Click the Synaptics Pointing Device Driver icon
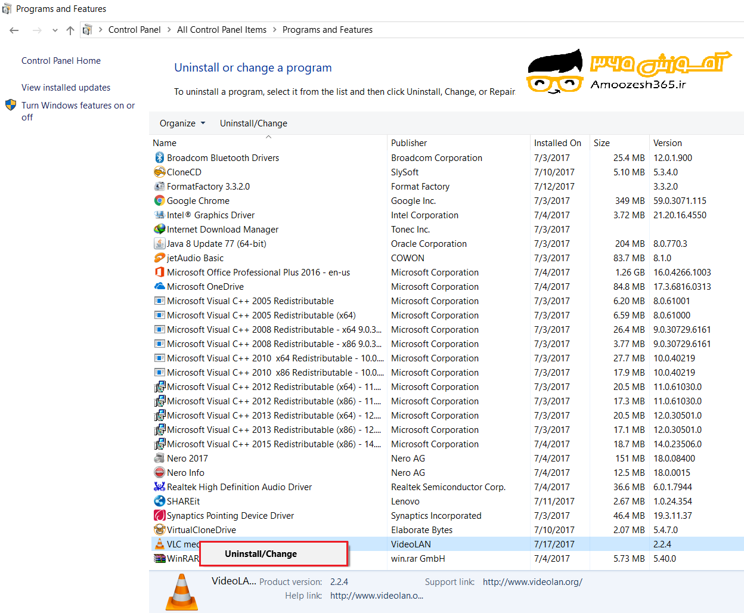 pyautogui.click(x=159, y=515)
